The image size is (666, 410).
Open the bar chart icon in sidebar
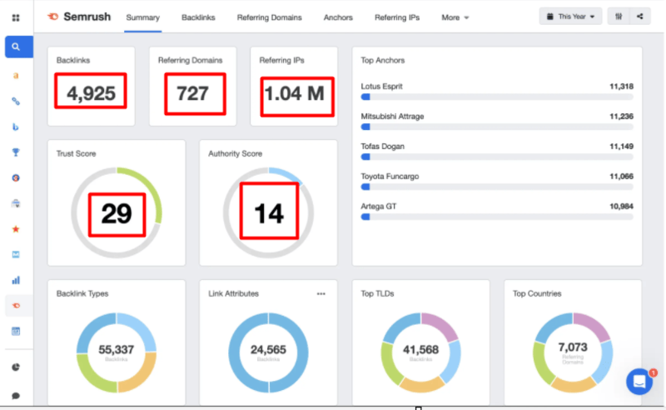16,280
